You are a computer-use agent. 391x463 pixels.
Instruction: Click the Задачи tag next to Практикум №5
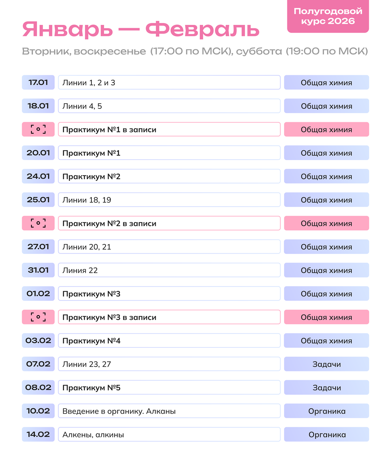(327, 388)
